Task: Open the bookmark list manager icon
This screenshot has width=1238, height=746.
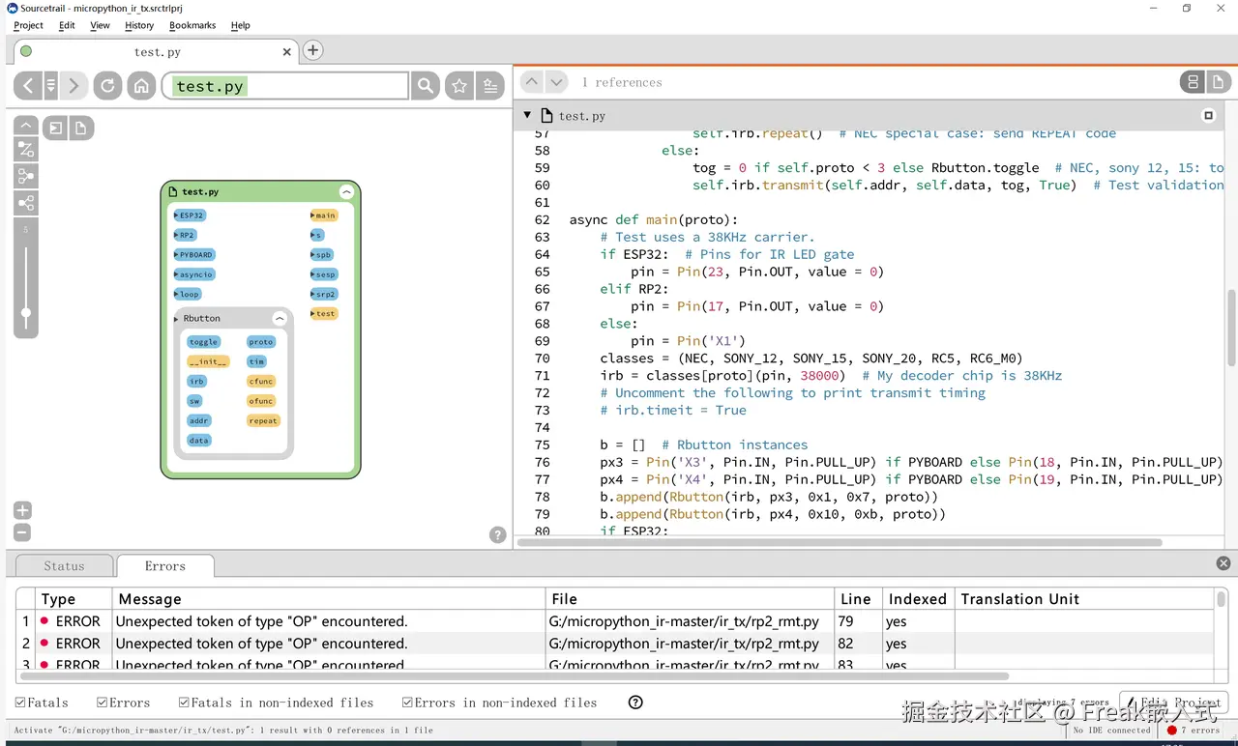Action: click(x=491, y=86)
